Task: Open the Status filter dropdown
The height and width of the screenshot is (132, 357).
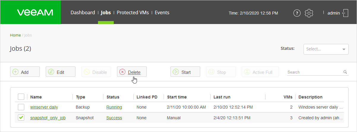Action: [326, 49]
